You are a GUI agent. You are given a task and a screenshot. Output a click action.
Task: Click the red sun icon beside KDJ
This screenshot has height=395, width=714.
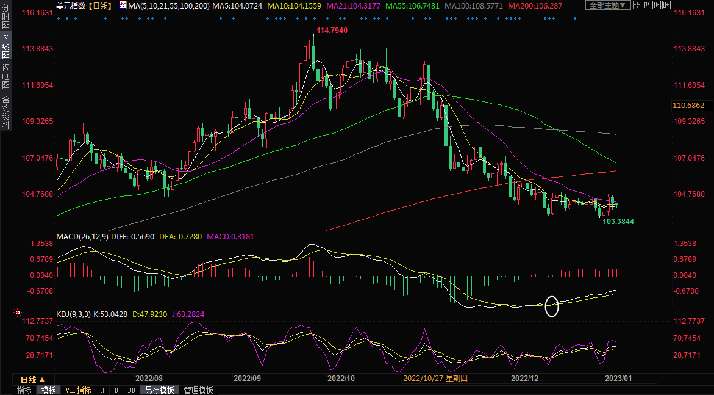16,314
